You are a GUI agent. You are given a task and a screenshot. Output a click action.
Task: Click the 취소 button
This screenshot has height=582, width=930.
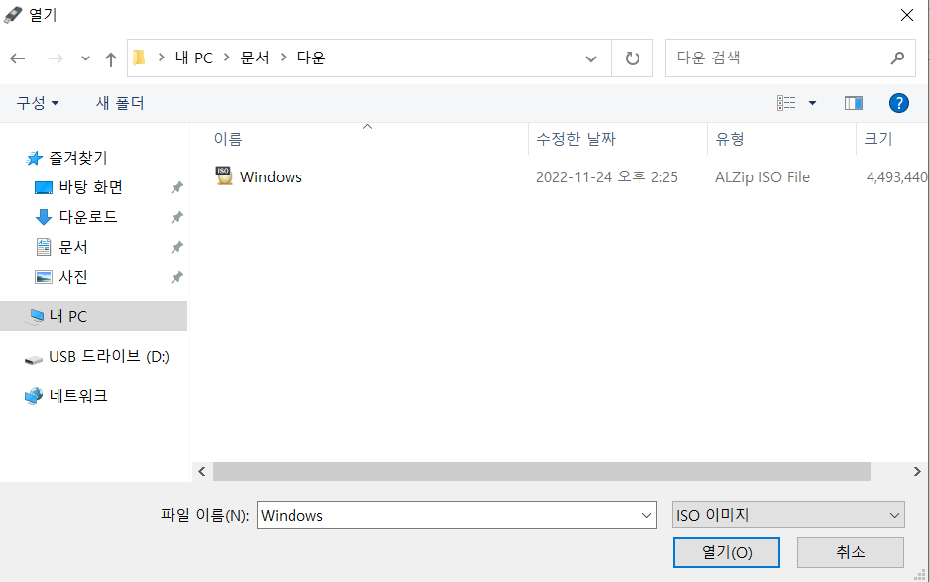[849, 552]
